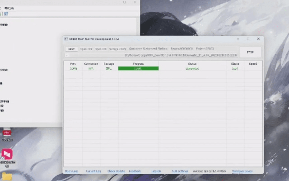Select the COM3 port row

[73, 68]
